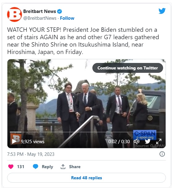Screen dimensions: 173x191
Task: Click the share upload arrow icon
Action: [x=63, y=167]
